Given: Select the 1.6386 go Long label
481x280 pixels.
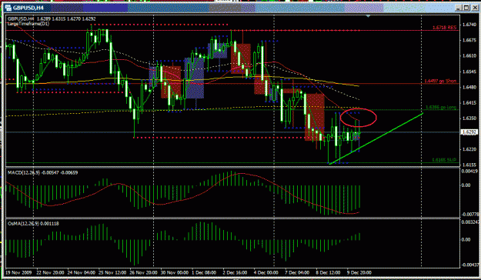Looking at the screenshot, I should tap(441, 108).
